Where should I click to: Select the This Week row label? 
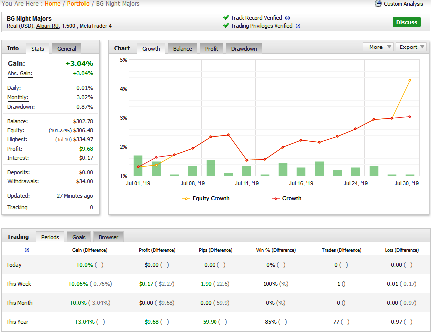[19, 284]
